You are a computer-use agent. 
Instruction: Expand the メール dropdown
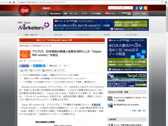click(x=35, y=70)
